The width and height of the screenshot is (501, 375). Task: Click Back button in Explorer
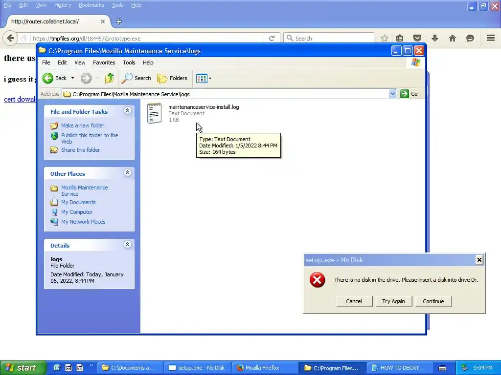(x=55, y=78)
